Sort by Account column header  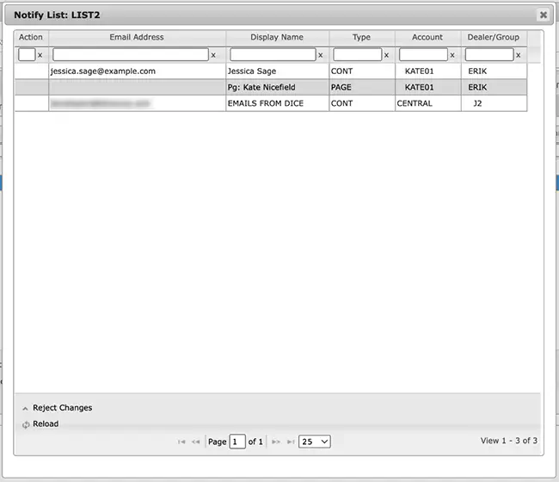[427, 38]
